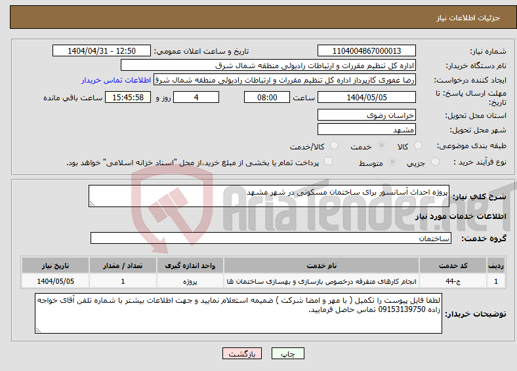The image size is (517, 371).
Task: Click the توضیحات خریدار label
Action: (476, 314)
